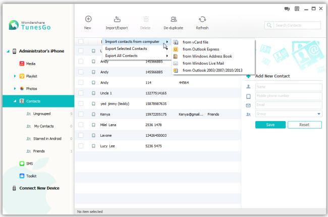Click the Refresh toolbar icon

click(202, 19)
